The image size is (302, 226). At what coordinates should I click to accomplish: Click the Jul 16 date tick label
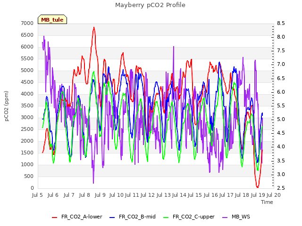(x=211, y=195)
